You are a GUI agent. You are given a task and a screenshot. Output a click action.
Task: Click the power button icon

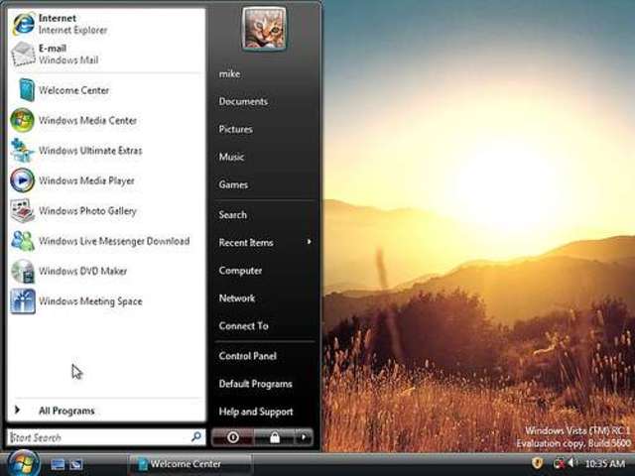click(233, 437)
